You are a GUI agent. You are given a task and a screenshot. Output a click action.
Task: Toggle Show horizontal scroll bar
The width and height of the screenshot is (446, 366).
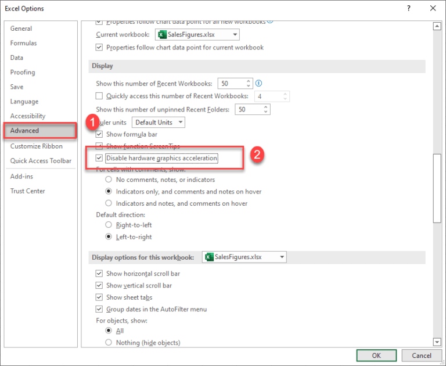click(99, 274)
